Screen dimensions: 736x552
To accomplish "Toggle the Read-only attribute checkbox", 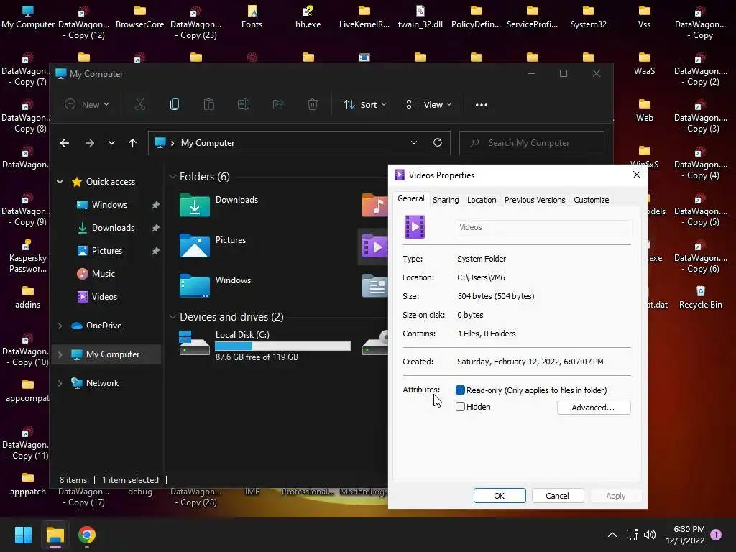I will click(x=460, y=390).
